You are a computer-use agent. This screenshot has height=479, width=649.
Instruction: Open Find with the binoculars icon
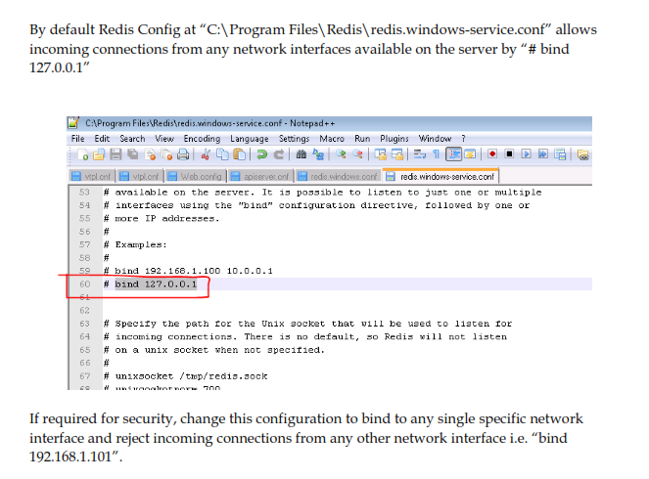pyautogui.click(x=301, y=154)
